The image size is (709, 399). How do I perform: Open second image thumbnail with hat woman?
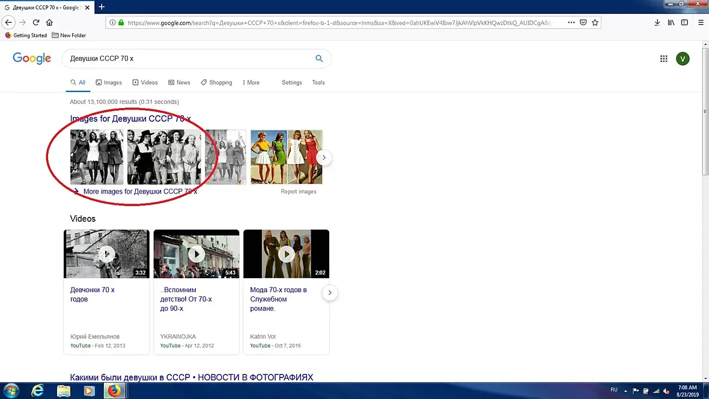point(164,157)
